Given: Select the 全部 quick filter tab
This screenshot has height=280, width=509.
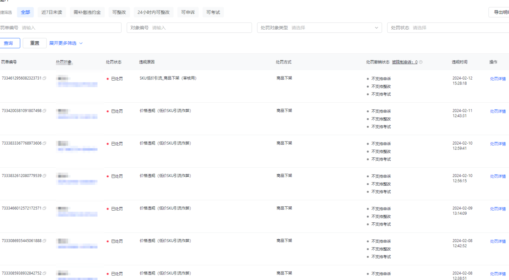Looking at the screenshot, I should pyautogui.click(x=25, y=12).
